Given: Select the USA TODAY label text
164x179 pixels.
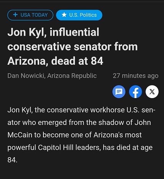Looking at the screenshot, I should [x=34, y=15].
